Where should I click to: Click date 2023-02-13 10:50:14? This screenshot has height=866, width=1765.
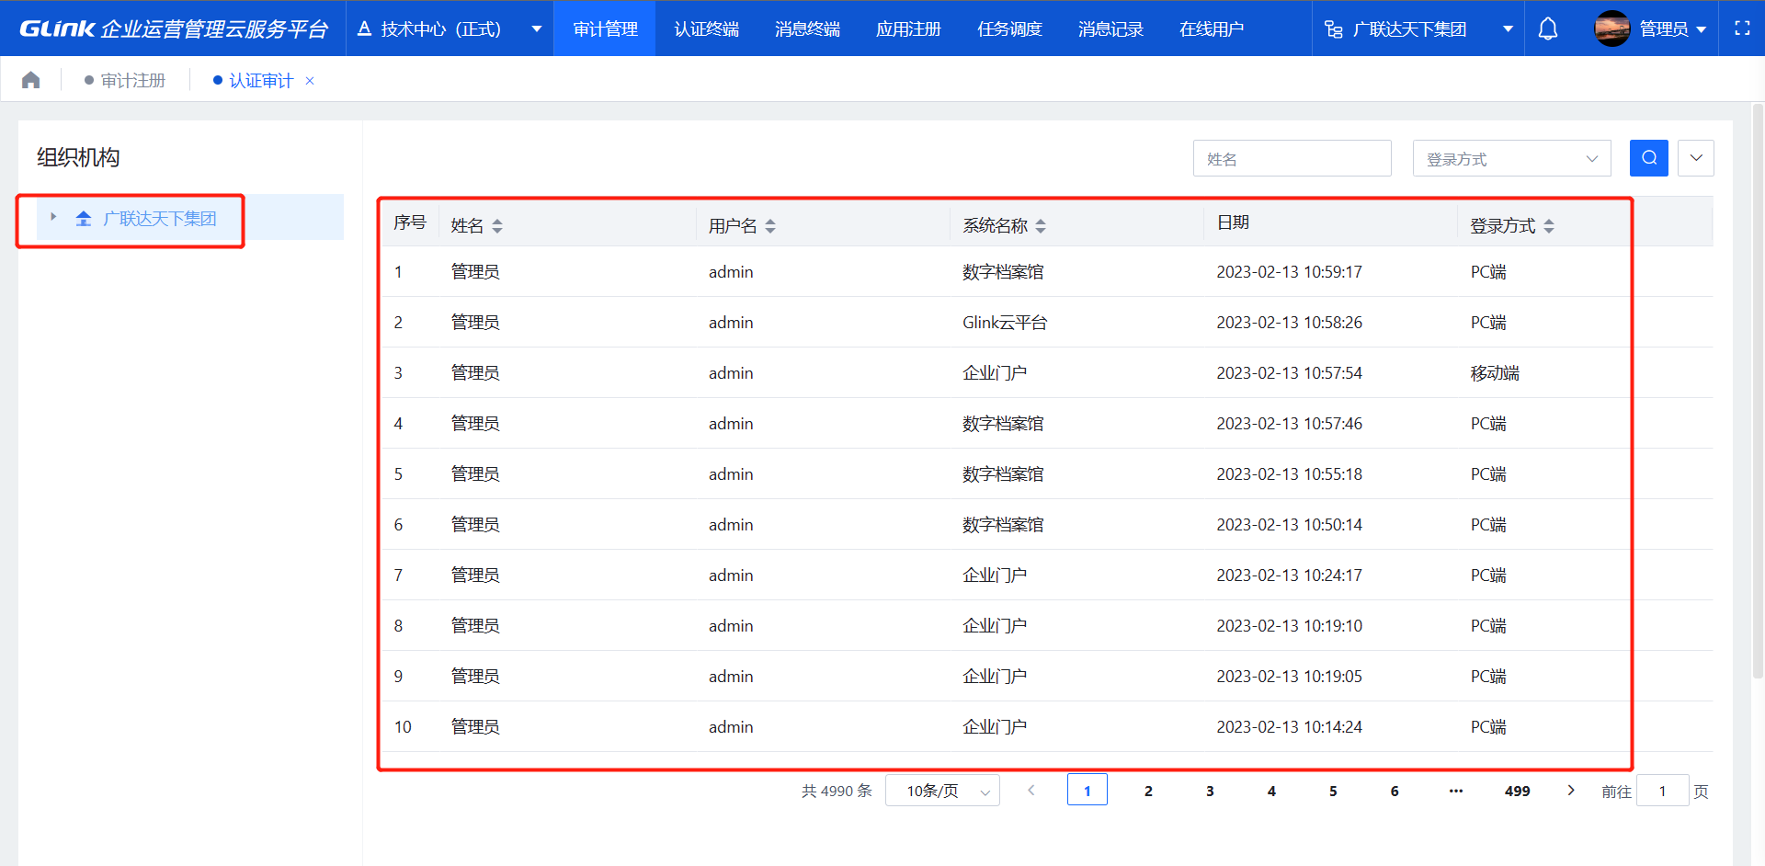click(x=1290, y=525)
